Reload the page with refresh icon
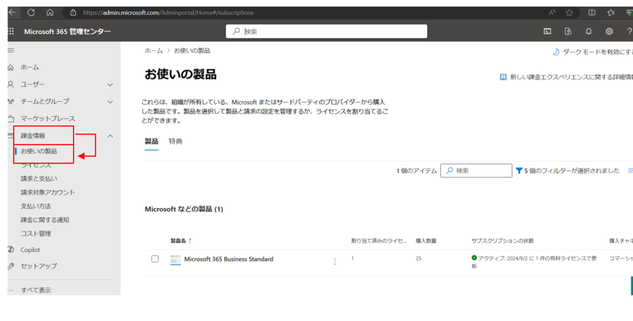Viewport: 633px width, 321px height. [31, 12]
